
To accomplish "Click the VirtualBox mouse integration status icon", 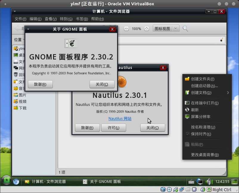I will coord(203,189).
